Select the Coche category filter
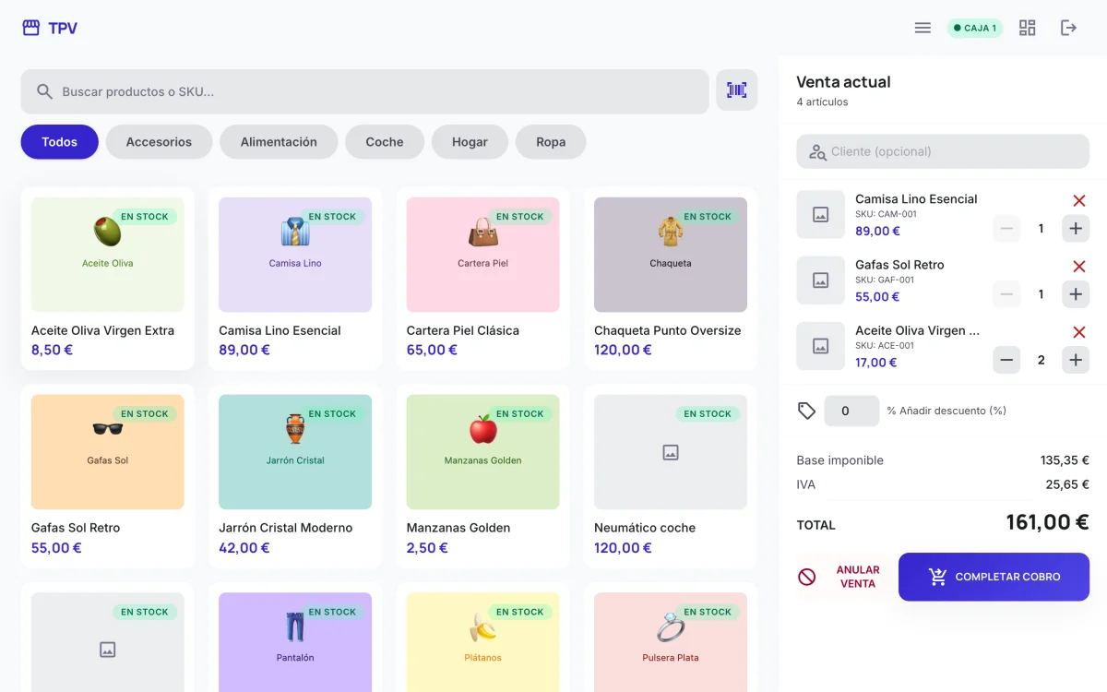This screenshot has width=1107, height=692. click(385, 142)
